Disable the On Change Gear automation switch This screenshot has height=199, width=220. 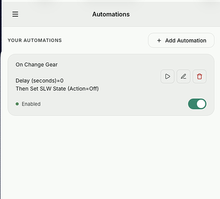(197, 104)
